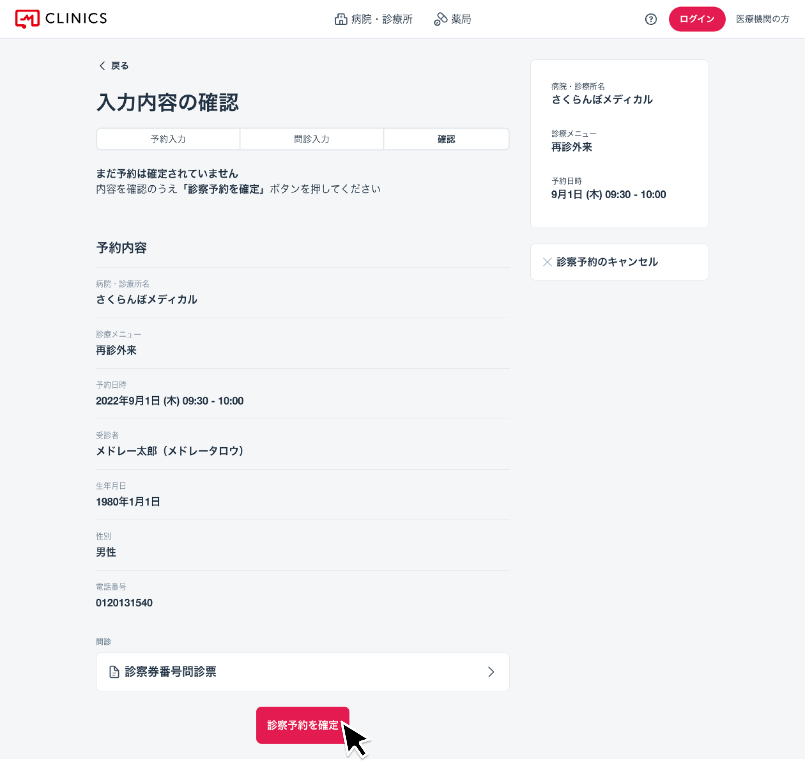Click the ログイン button
This screenshot has width=805, height=762.
pyautogui.click(x=697, y=19)
